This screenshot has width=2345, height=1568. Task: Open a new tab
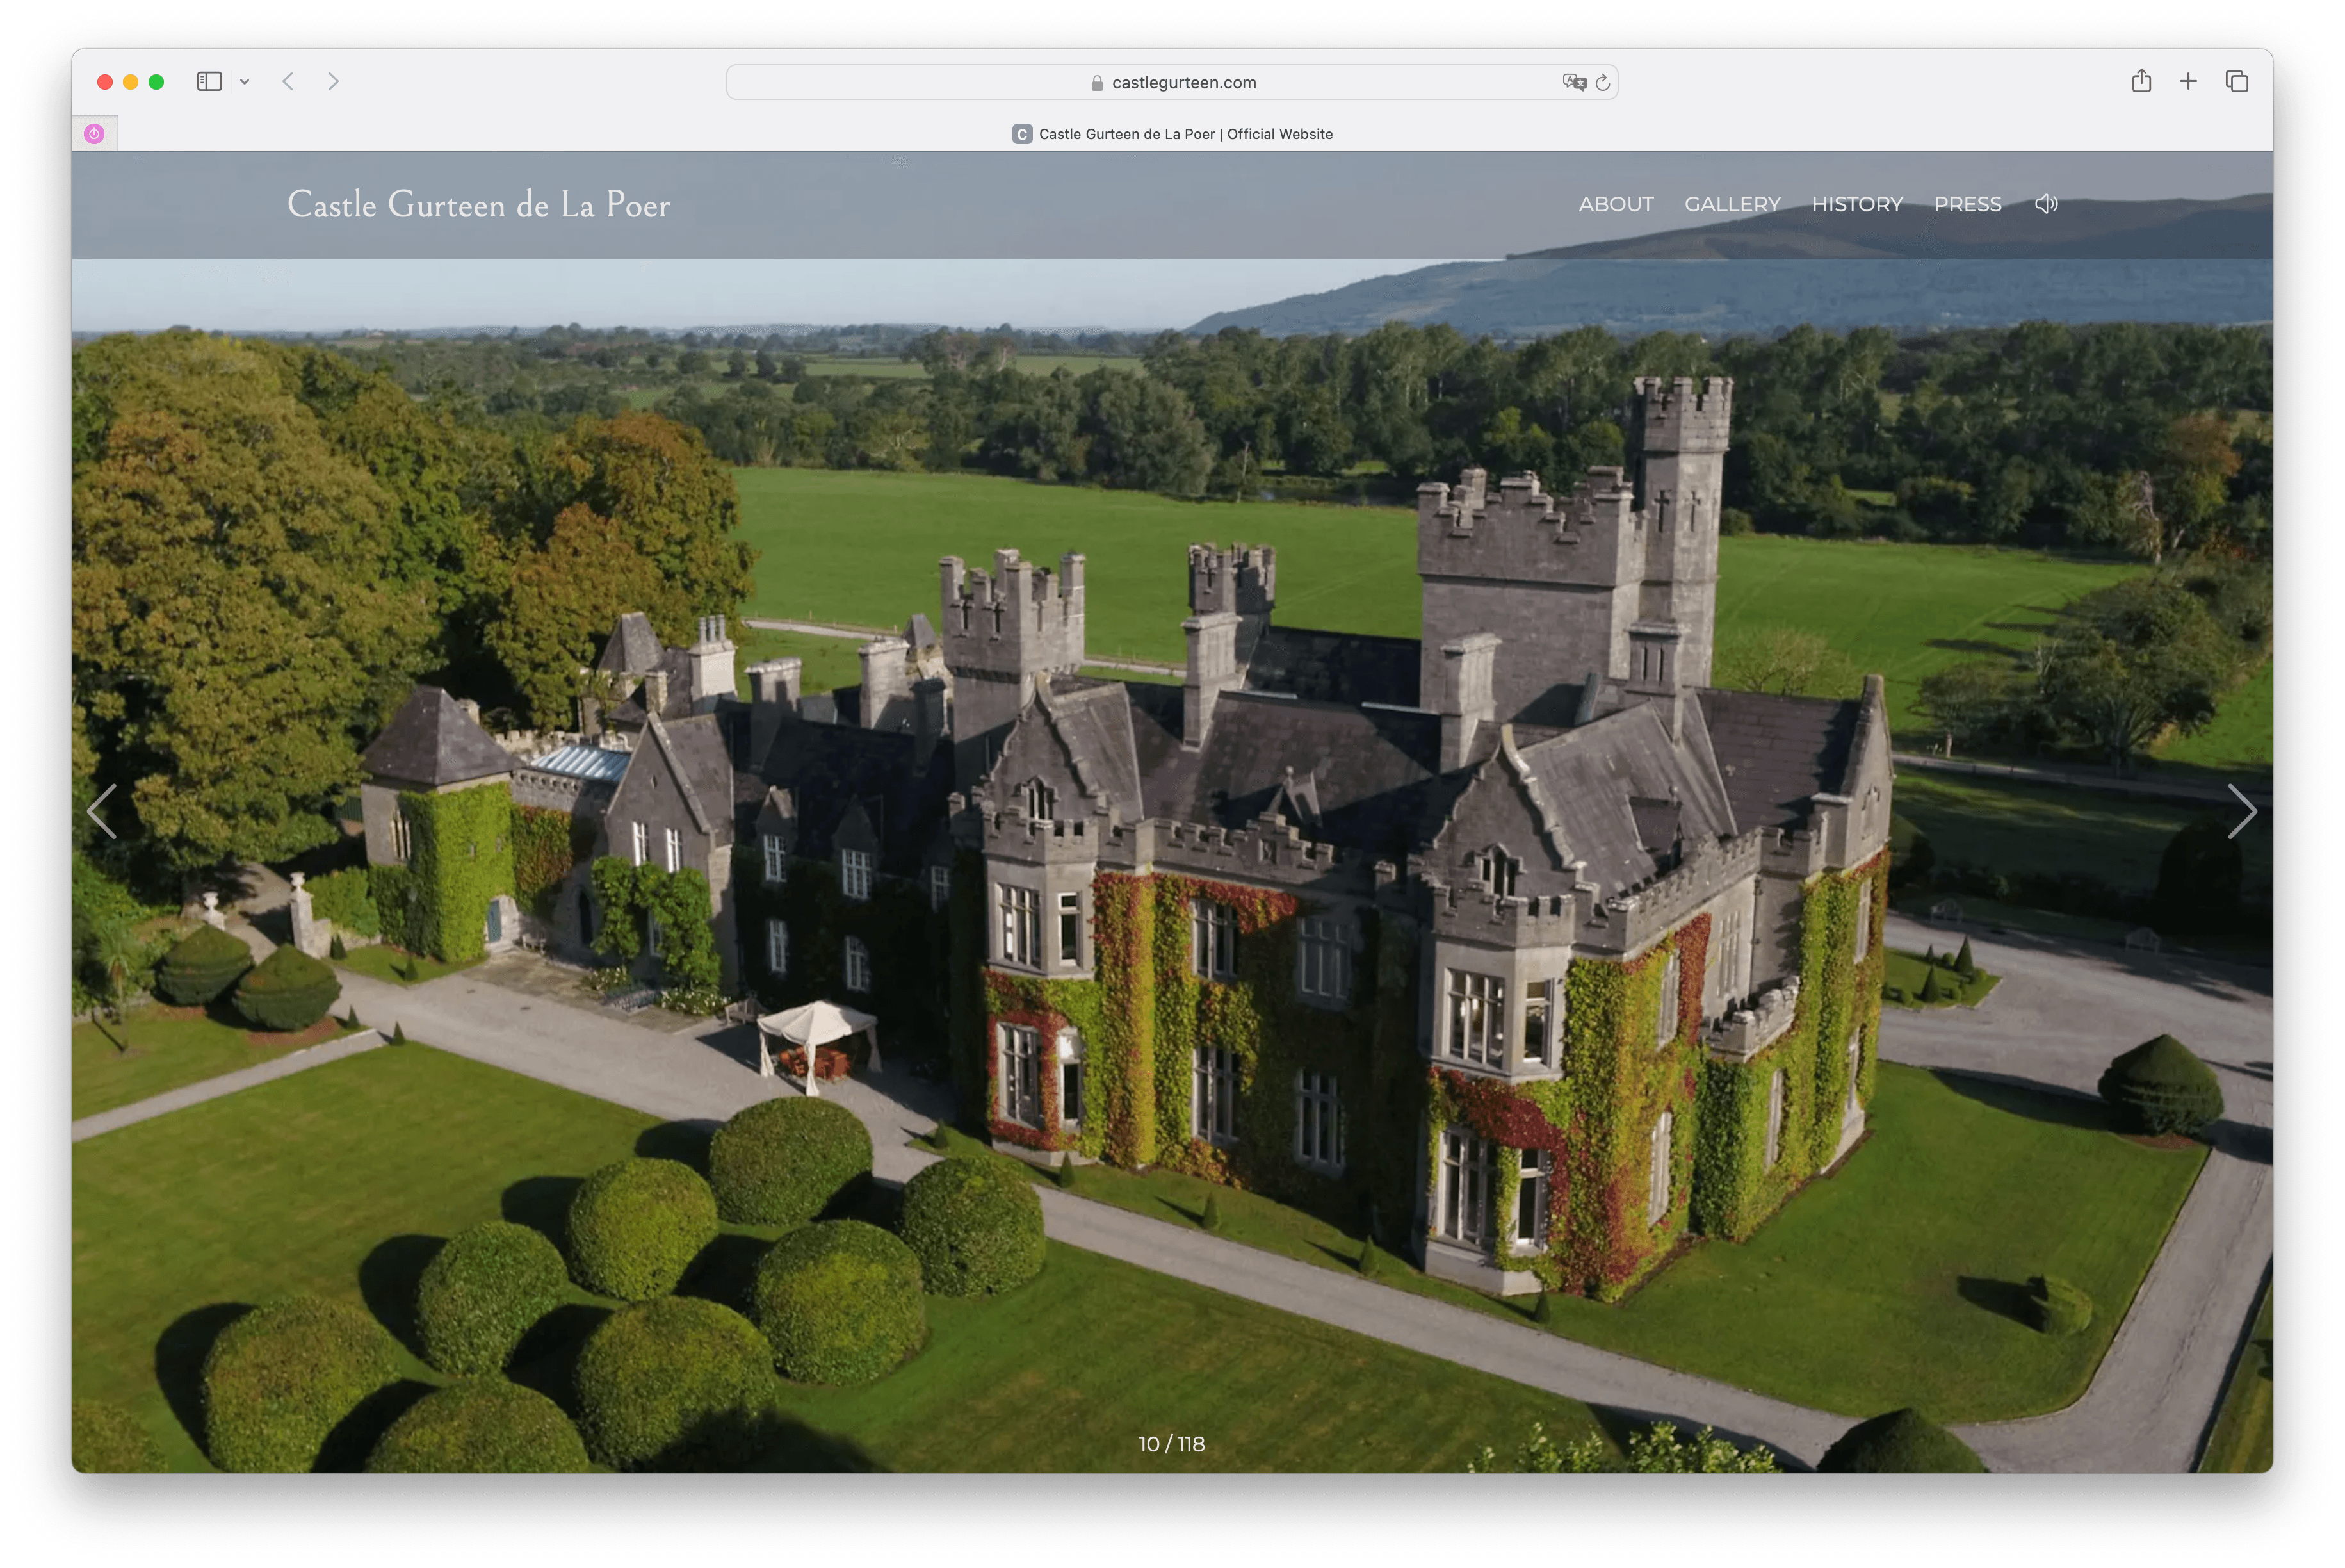[2188, 82]
